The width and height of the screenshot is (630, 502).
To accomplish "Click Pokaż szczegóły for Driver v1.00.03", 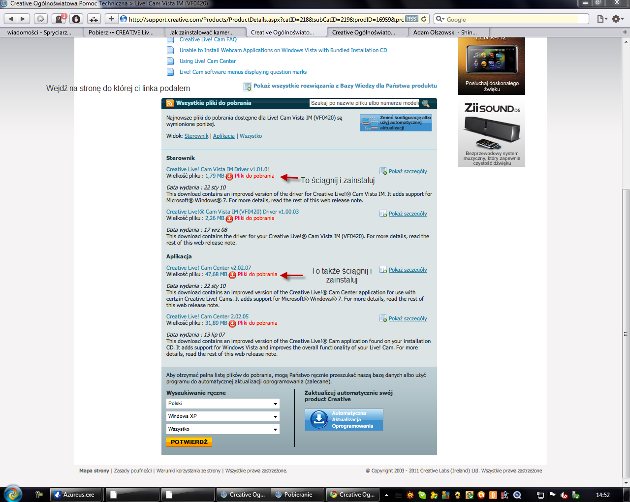I will (x=408, y=214).
